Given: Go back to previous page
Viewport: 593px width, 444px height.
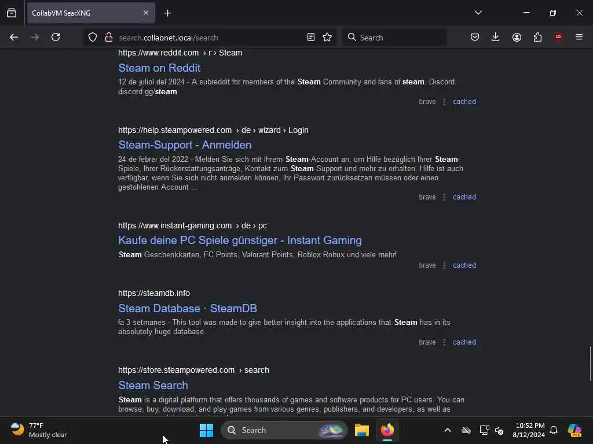Looking at the screenshot, I should click(14, 37).
